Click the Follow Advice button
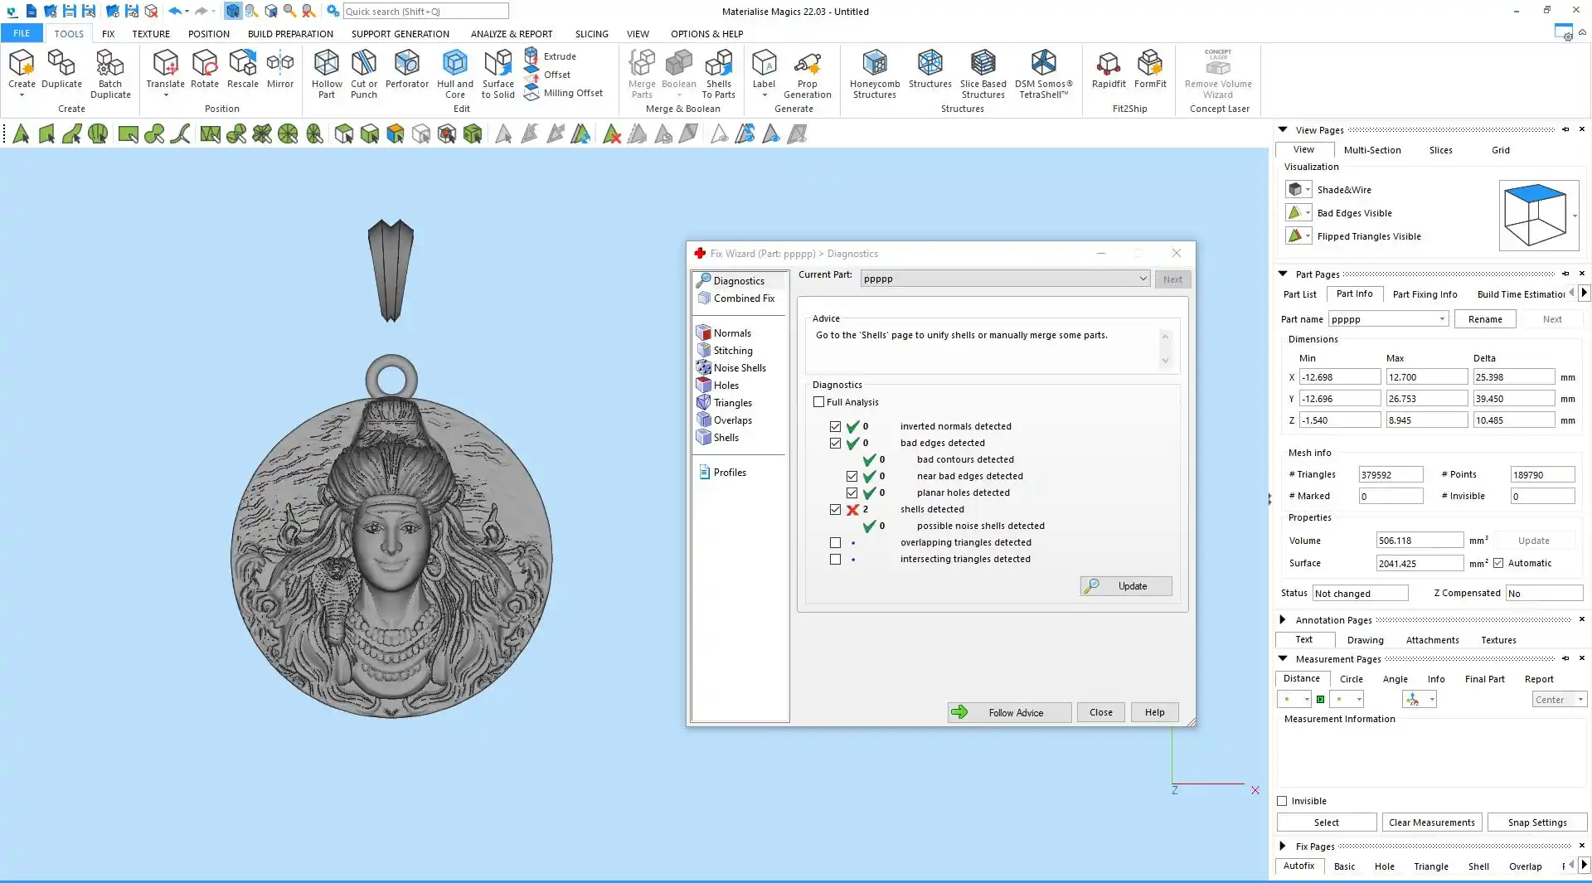The image size is (1592, 883). (1009, 712)
